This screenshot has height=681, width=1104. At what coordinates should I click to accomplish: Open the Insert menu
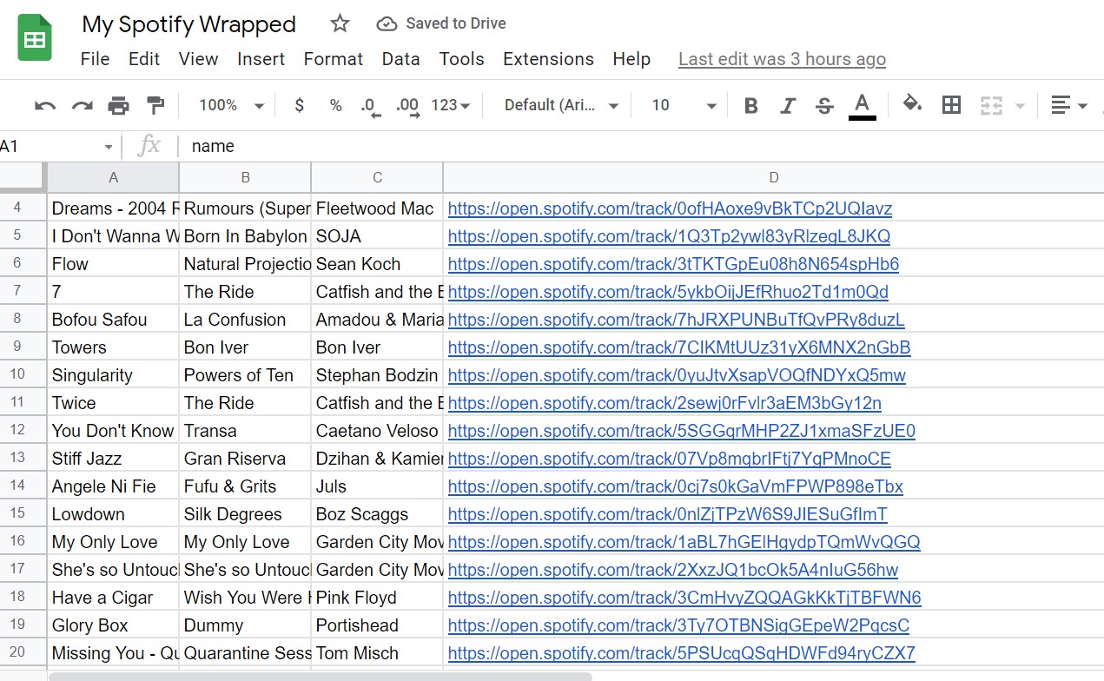point(261,59)
